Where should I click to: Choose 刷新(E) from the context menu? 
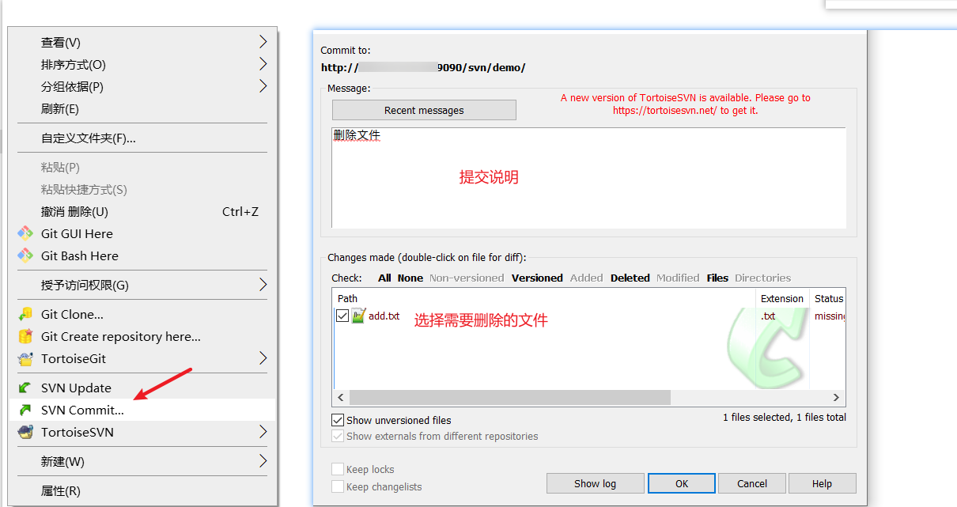pyautogui.click(x=142, y=108)
